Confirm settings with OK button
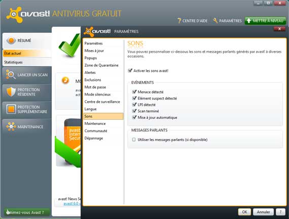 [244, 212]
